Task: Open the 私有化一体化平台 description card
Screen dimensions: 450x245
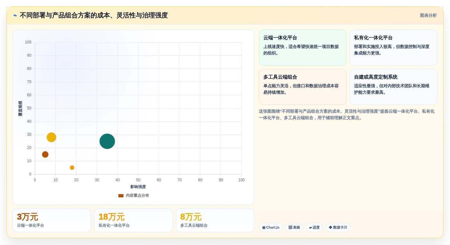Action: (393, 48)
